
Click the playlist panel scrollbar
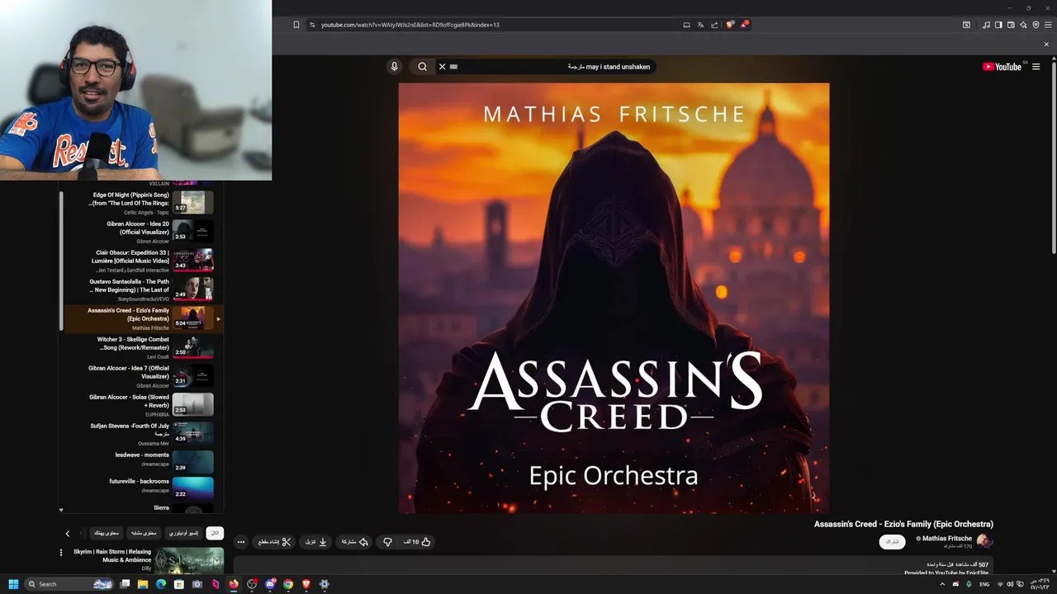tap(61, 260)
